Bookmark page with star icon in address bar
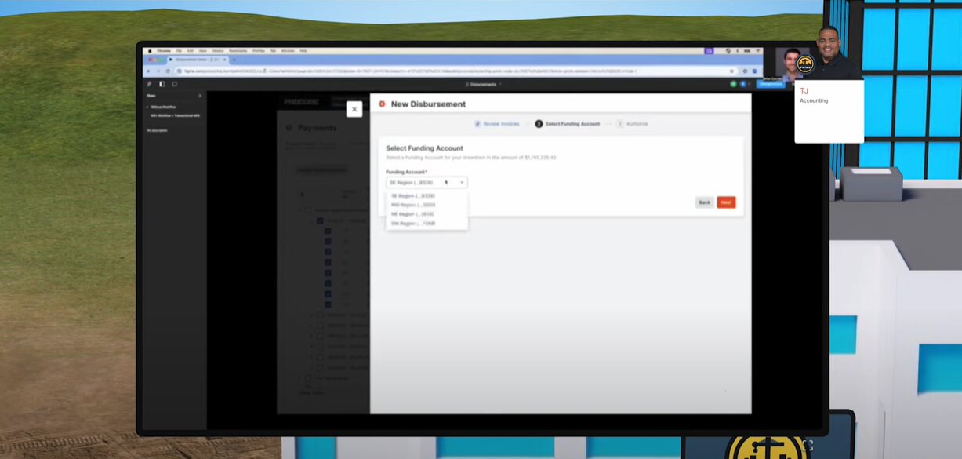The width and height of the screenshot is (962, 459). tap(732, 71)
